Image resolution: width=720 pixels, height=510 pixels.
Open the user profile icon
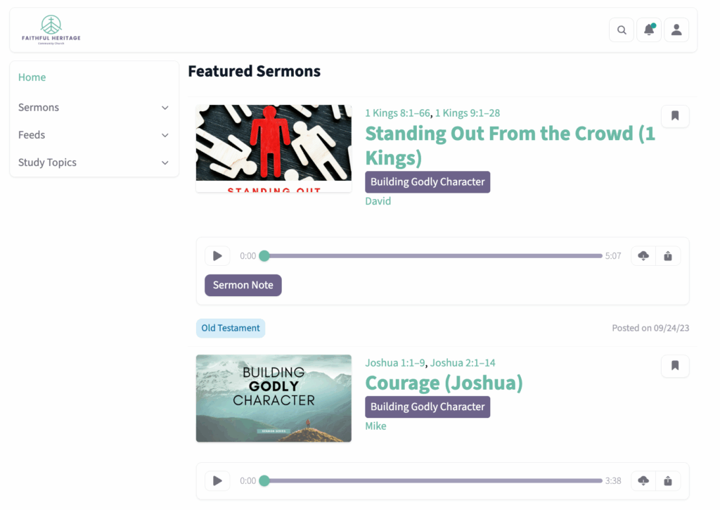tap(676, 30)
